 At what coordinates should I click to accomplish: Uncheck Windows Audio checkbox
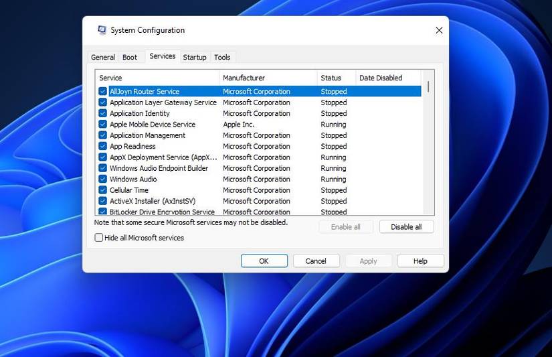point(103,179)
